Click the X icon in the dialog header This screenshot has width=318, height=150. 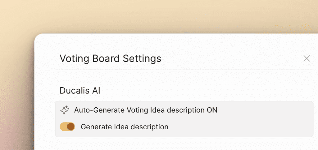(x=307, y=58)
